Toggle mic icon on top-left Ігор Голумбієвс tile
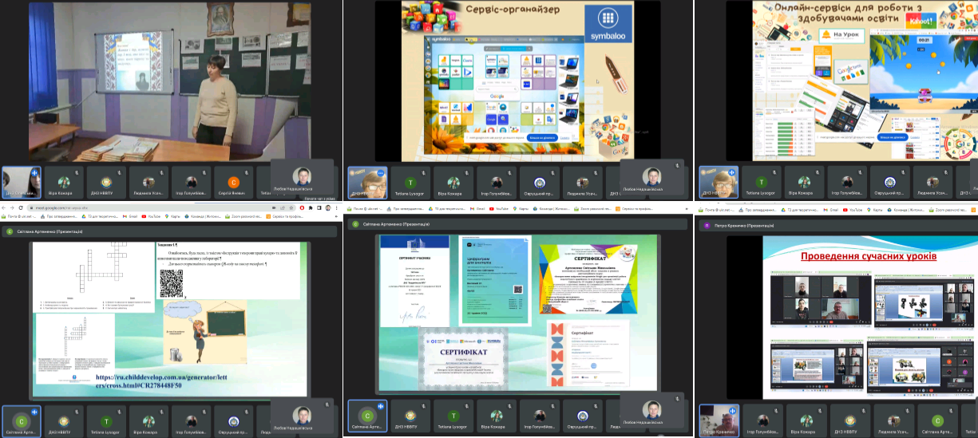The image size is (978, 438). 206,172
